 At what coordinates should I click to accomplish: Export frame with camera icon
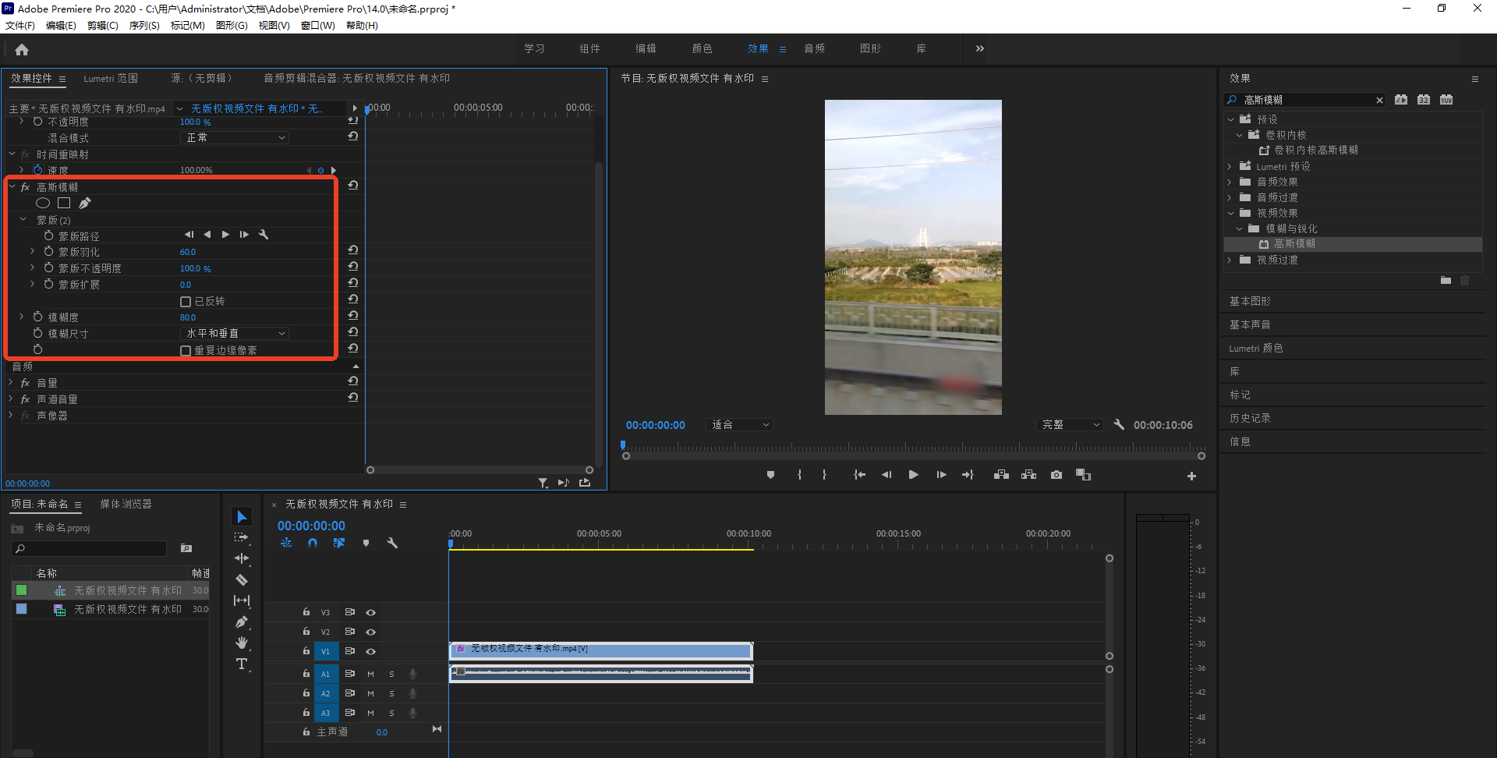[1056, 475]
